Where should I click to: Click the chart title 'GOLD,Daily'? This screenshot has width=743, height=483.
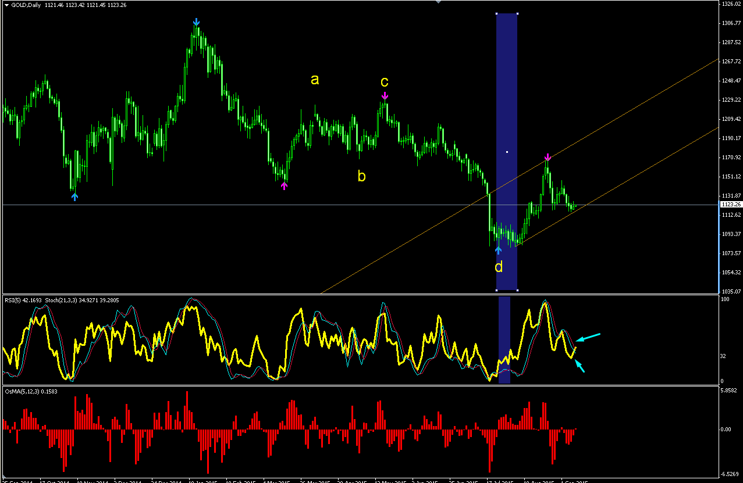[x=27, y=5]
